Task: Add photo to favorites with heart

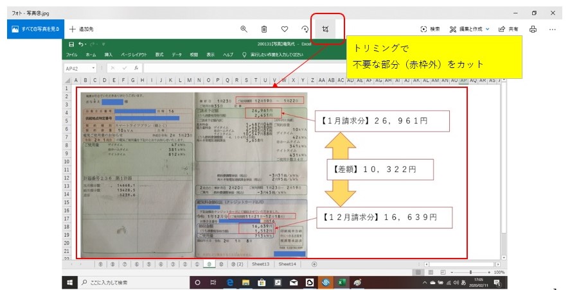Action: [284, 29]
